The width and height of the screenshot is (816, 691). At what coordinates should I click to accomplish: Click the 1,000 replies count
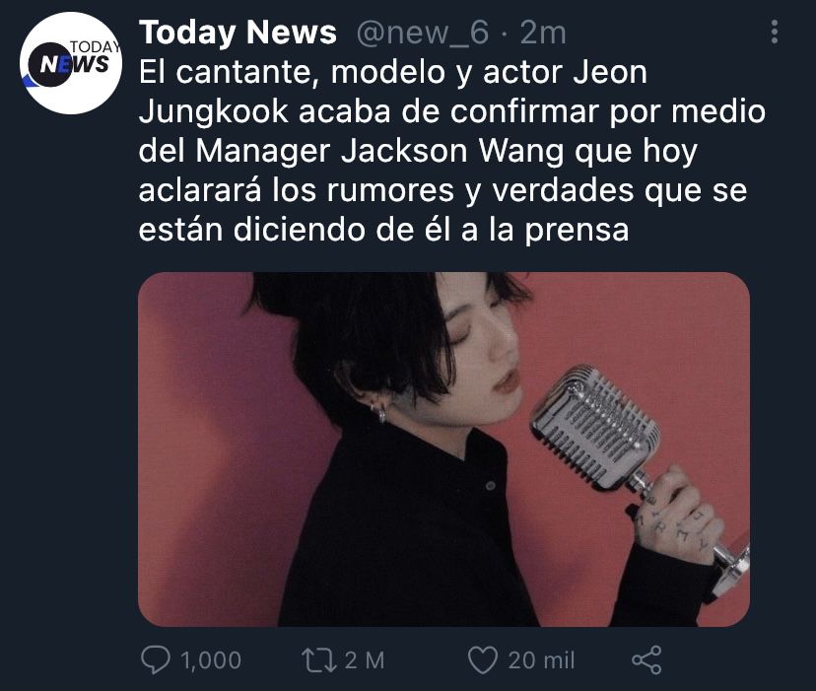(211, 660)
